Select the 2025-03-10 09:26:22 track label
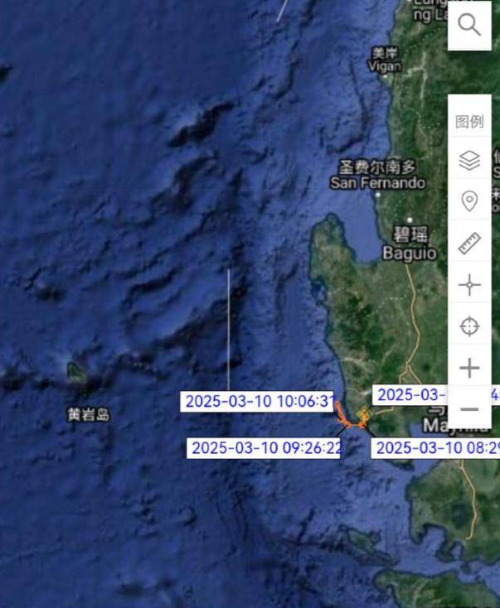The height and width of the screenshot is (608, 500). [266, 448]
